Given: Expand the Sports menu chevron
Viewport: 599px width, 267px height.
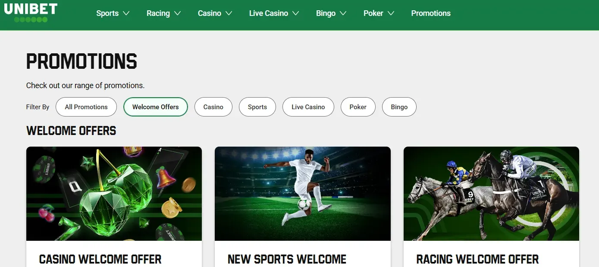Looking at the screenshot, I should click(x=126, y=13).
